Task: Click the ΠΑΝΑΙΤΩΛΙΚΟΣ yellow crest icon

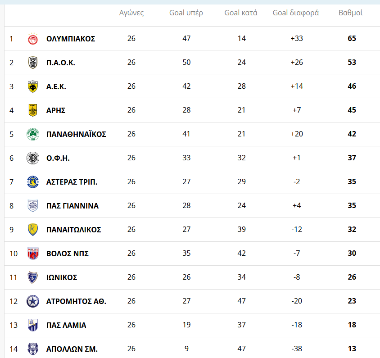Action: [33, 230]
